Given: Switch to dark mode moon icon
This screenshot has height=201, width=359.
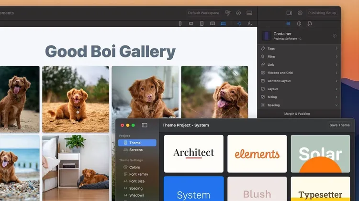Looking at the screenshot, I should click(x=250, y=23).
